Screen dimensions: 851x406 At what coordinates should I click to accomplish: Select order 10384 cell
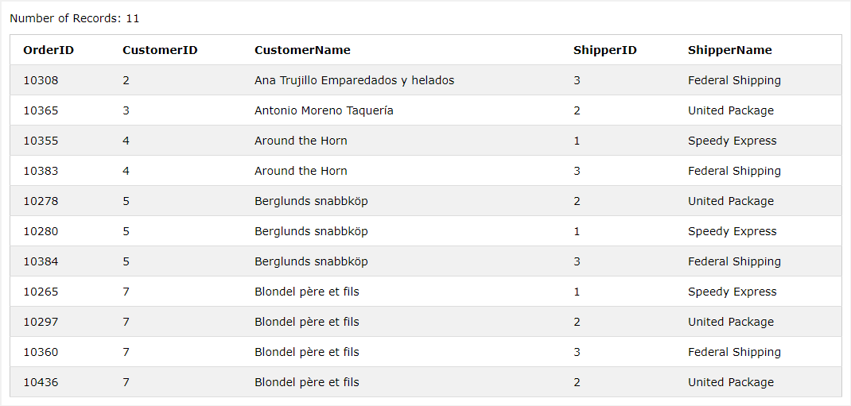pyautogui.click(x=41, y=261)
